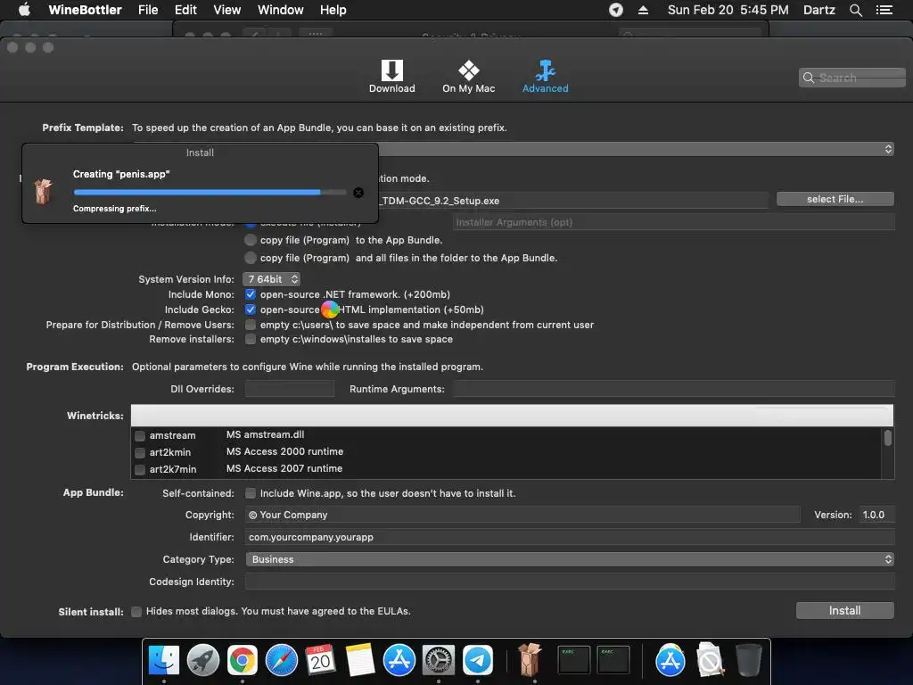Open the Applications folder icon in the Dock
The image size is (913, 685).
point(670,661)
